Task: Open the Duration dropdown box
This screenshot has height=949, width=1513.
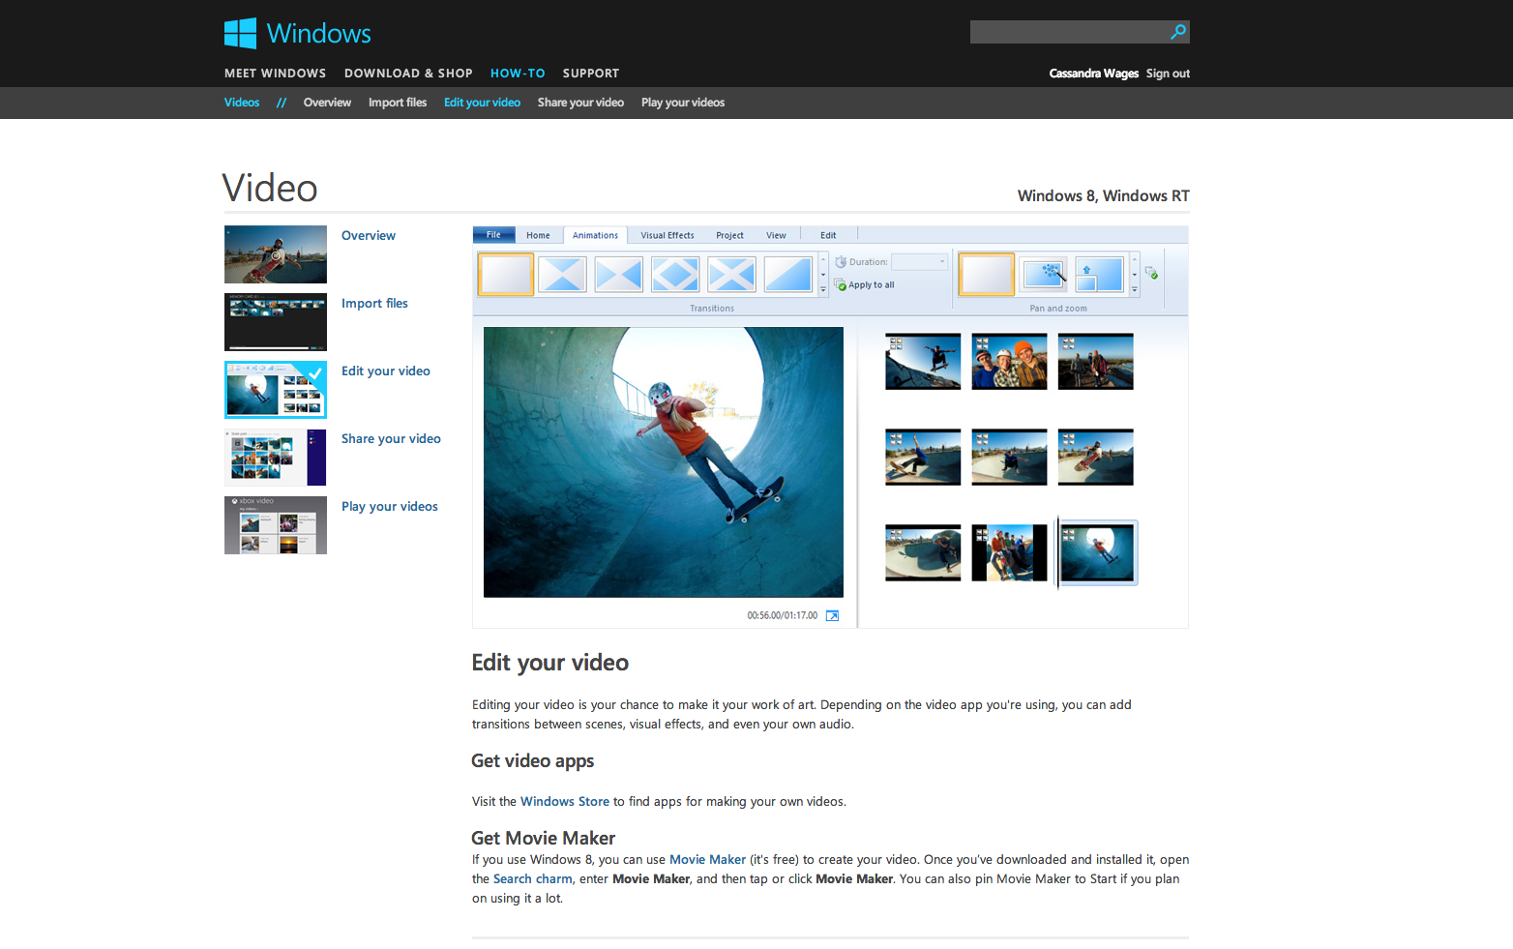Action: click(x=919, y=262)
